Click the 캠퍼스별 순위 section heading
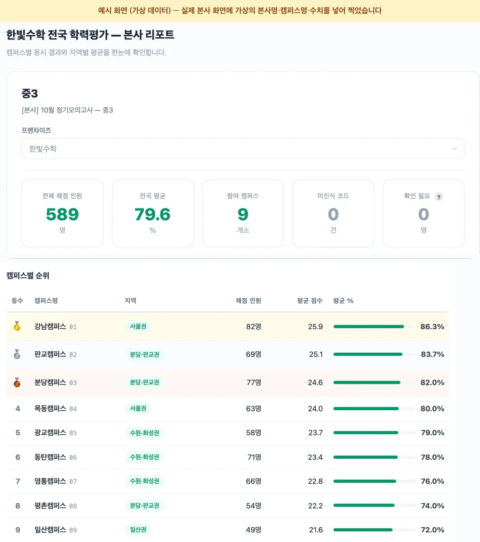480x542 pixels. [28, 276]
